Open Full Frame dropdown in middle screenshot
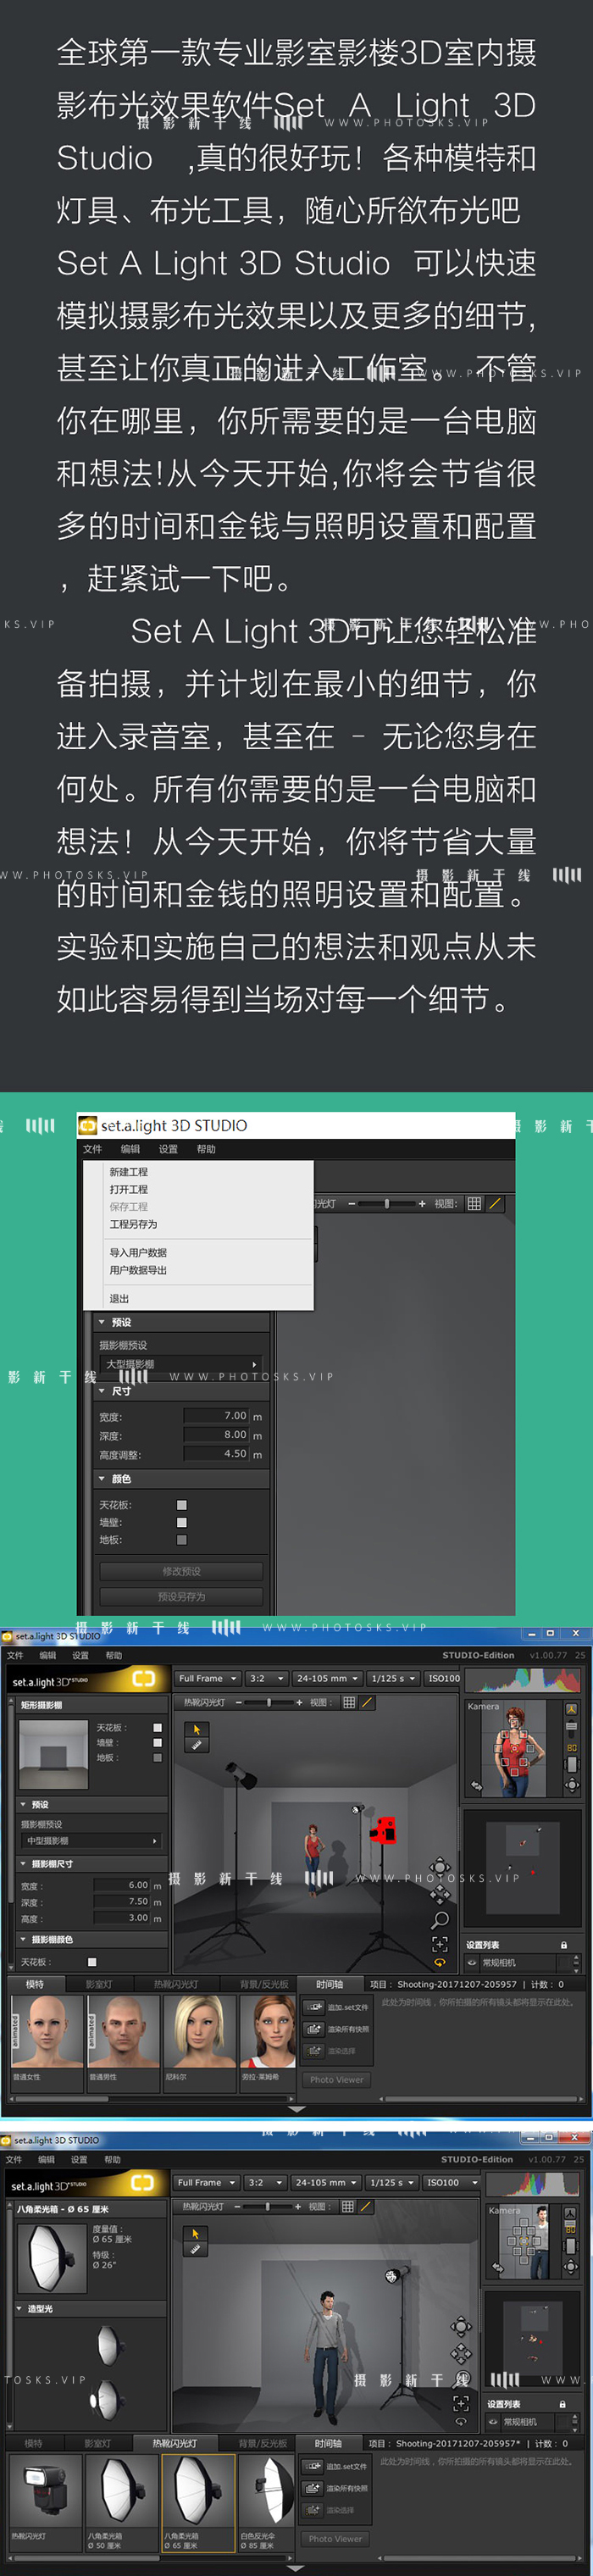This screenshot has height=2576, width=593. [x=207, y=1678]
